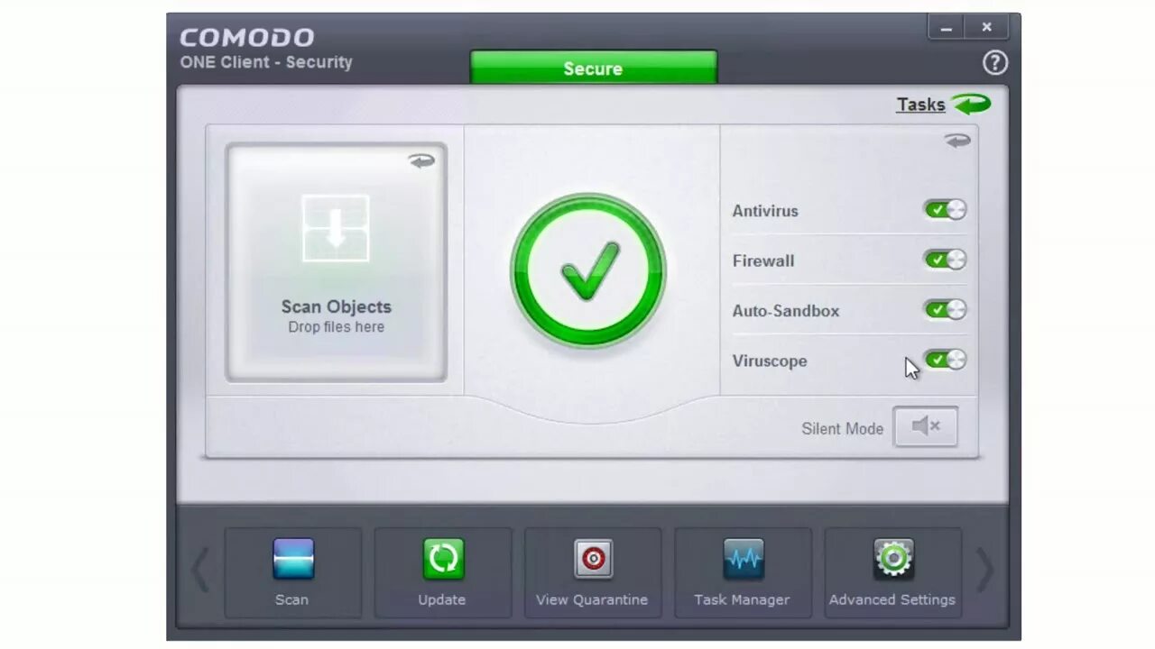1155x649 pixels.
Task: Open Advanced Settings gear
Action: tap(893, 560)
